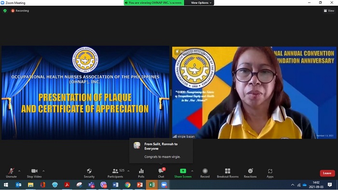Open Zoom Apps
Image resolution: width=338 pixels, height=190 pixels.
pos(270,173)
